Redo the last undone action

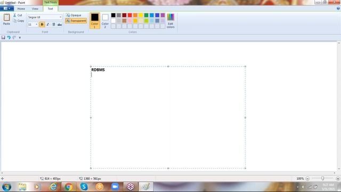coord(14,37)
